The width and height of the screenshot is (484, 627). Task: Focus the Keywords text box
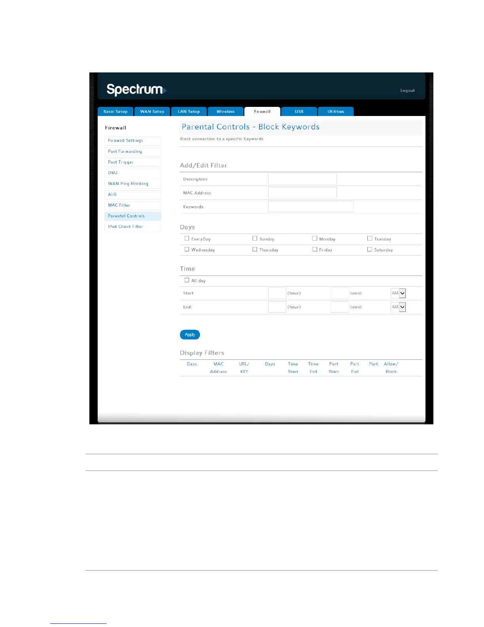tap(311, 207)
